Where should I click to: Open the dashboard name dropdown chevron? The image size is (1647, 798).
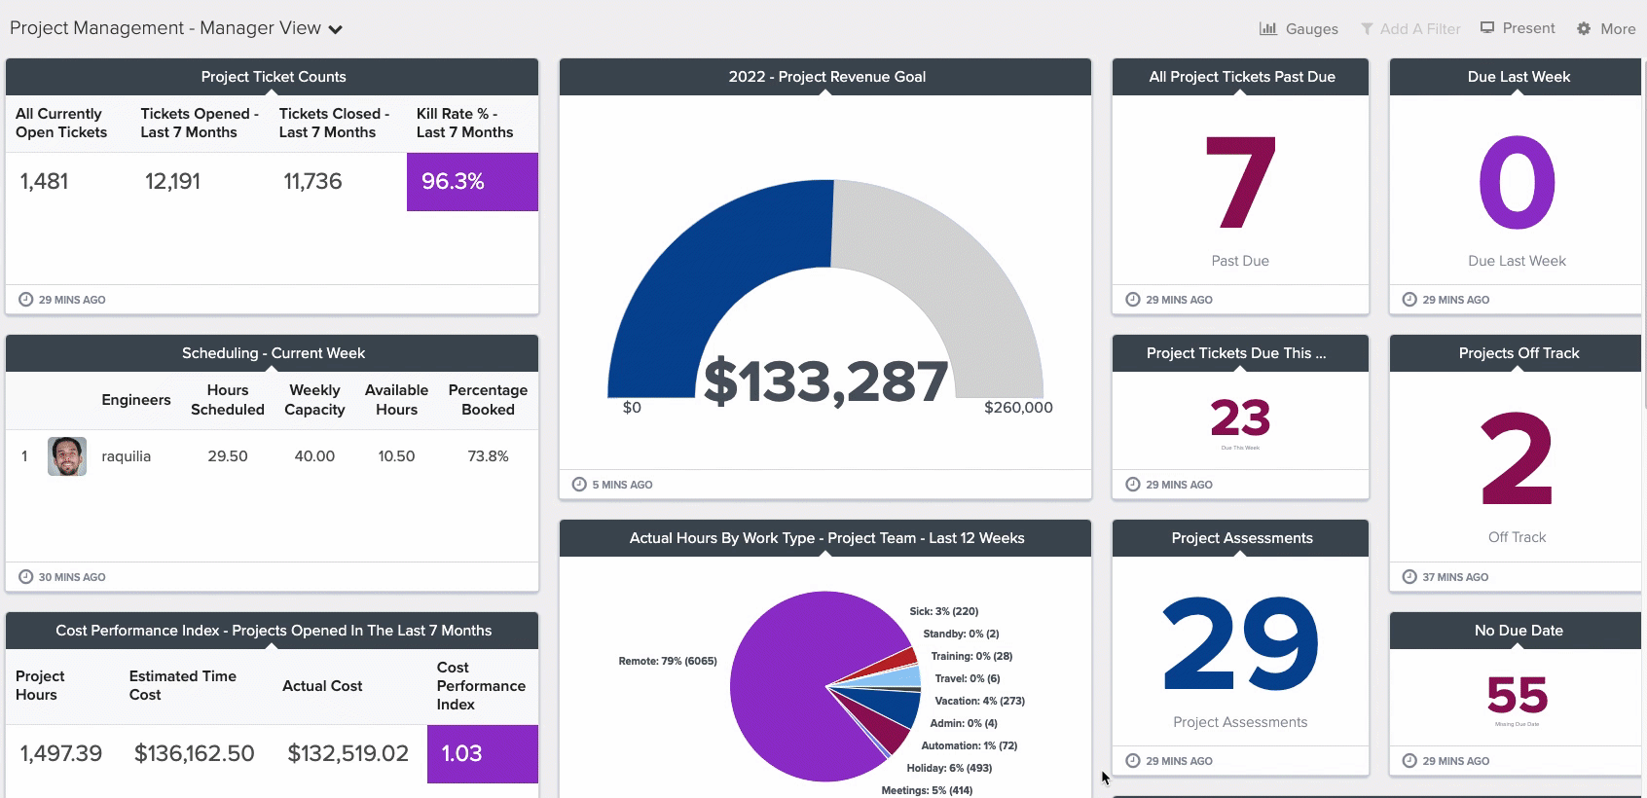pos(335,30)
